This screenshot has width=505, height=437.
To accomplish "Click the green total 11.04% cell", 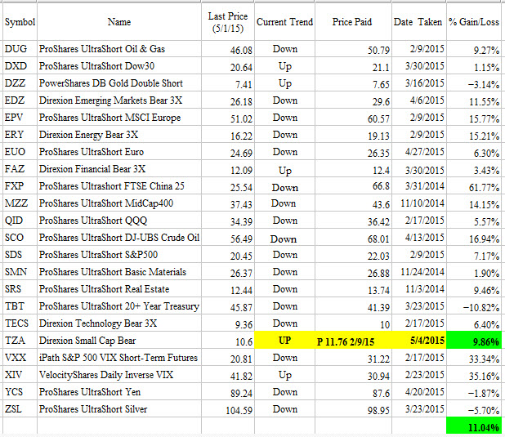I will [x=474, y=426].
